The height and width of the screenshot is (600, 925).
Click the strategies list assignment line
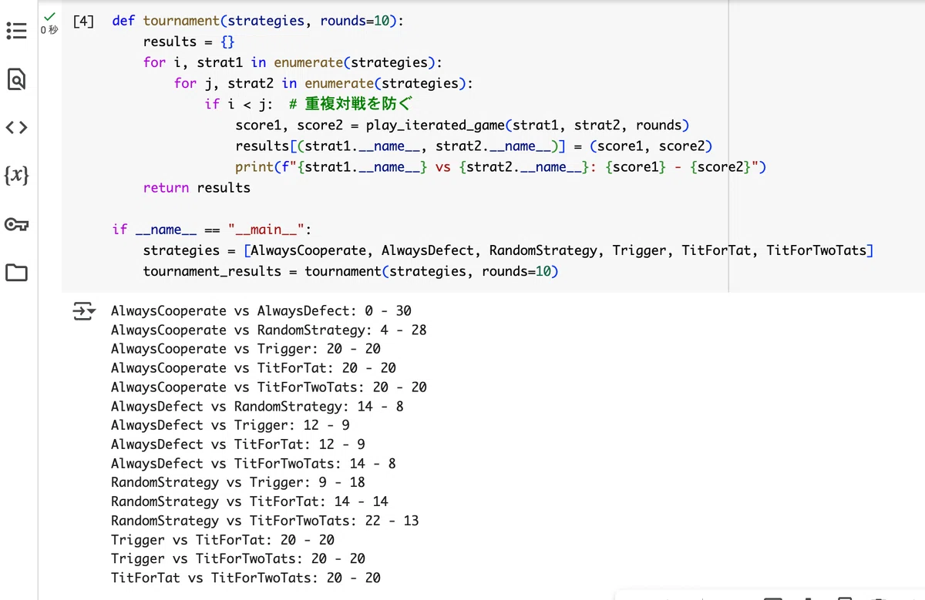point(508,250)
